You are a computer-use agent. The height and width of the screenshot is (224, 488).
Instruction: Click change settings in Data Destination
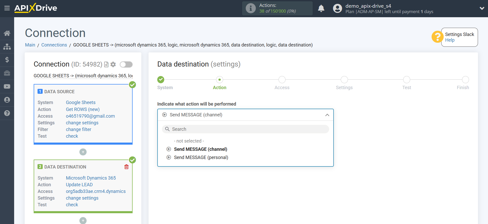pos(82,198)
